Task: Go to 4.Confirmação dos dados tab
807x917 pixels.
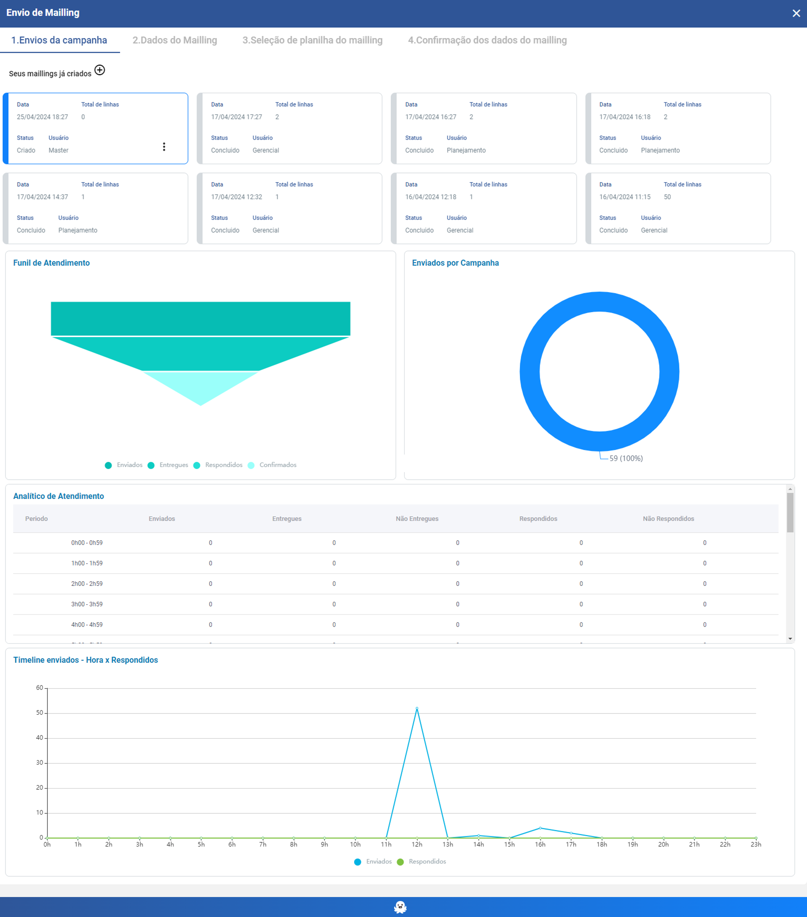Action: [x=487, y=40]
